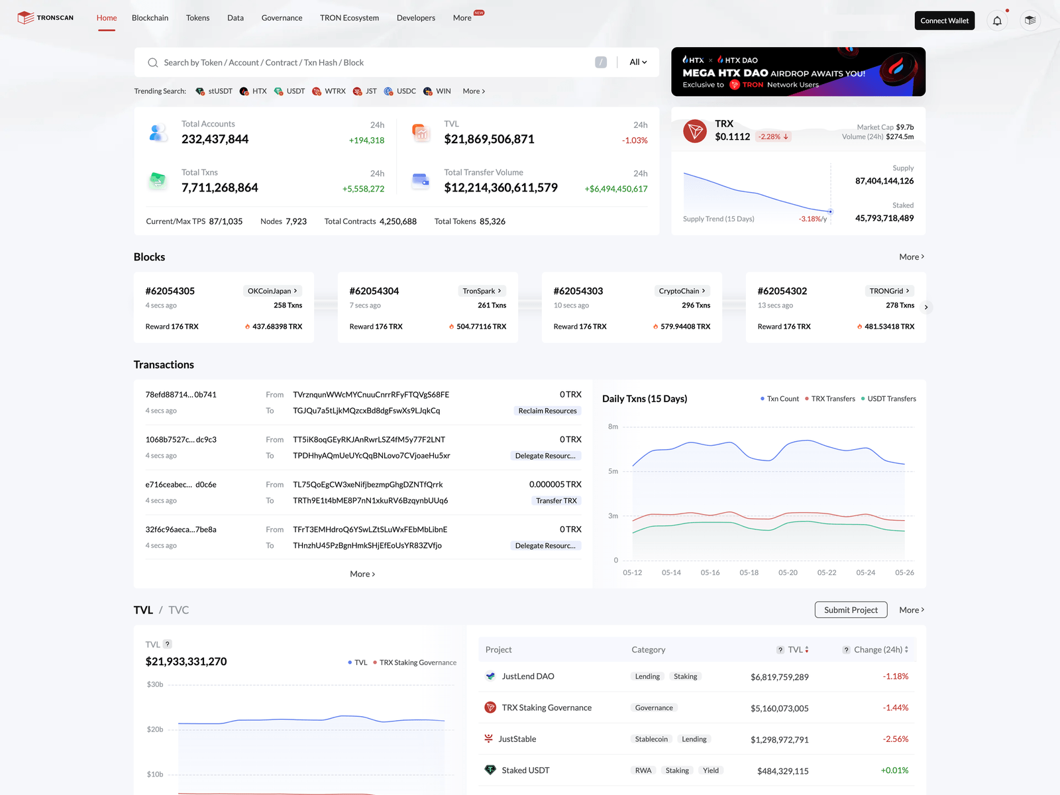Expand More trending search tokens
This screenshot has height=795, width=1060.
click(474, 91)
